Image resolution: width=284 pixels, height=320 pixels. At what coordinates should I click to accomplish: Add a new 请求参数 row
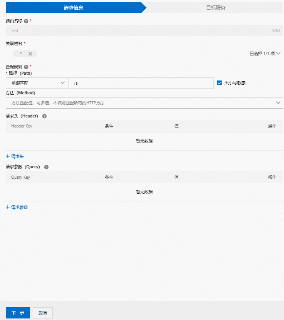[x=17, y=207]
